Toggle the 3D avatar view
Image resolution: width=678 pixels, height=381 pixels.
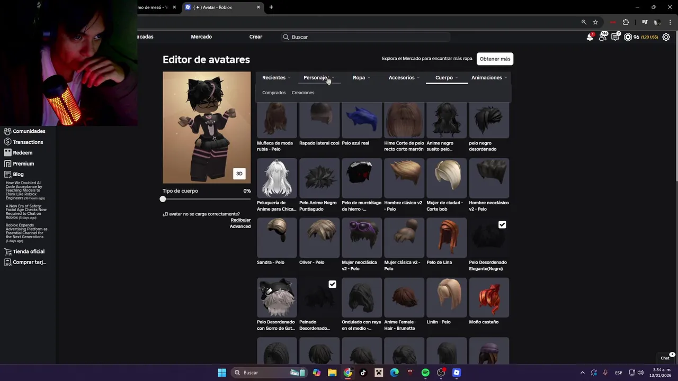pyautogui.click(x=239, y=174)
